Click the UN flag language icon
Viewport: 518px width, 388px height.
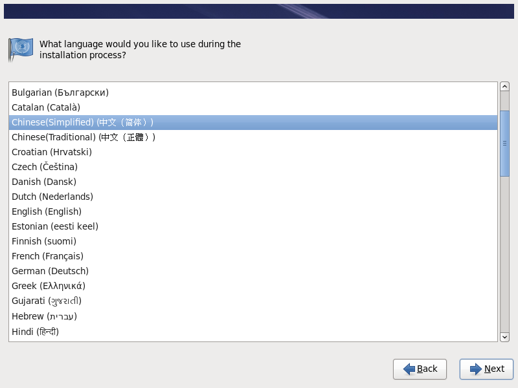(x=20, y=49)
